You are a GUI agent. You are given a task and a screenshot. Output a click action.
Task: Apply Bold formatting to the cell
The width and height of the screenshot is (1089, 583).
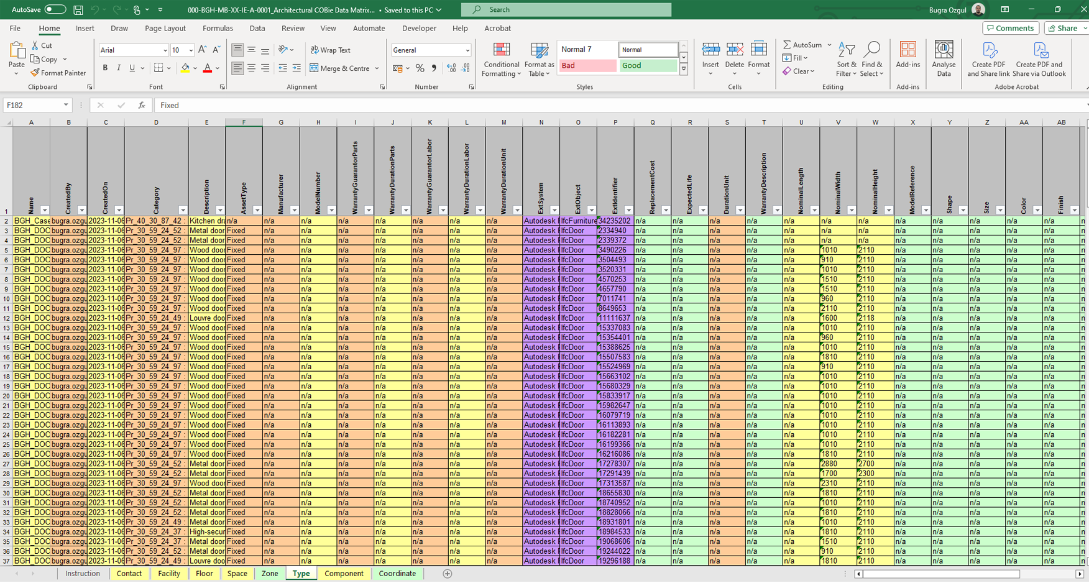pos(105,68)
